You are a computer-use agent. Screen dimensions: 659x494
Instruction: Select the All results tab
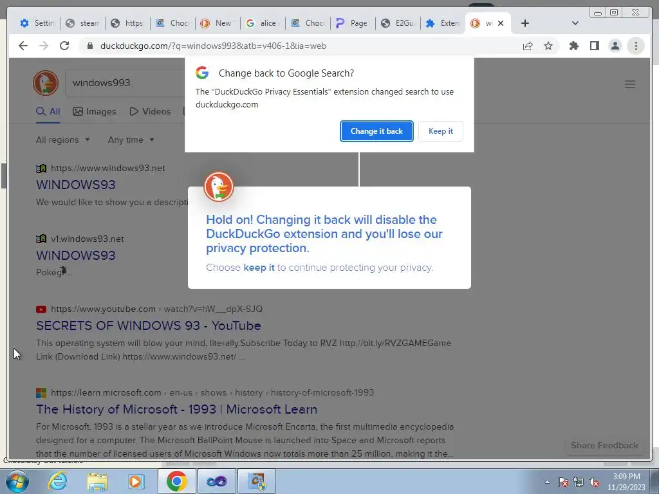(x=48, y=111)
